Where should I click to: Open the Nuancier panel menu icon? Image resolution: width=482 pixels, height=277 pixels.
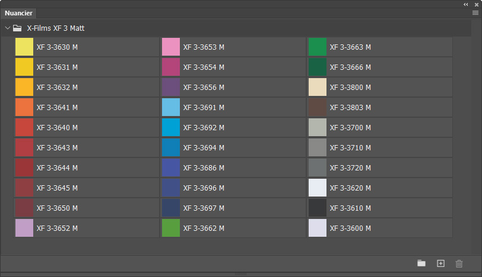(x=475, y=13)
